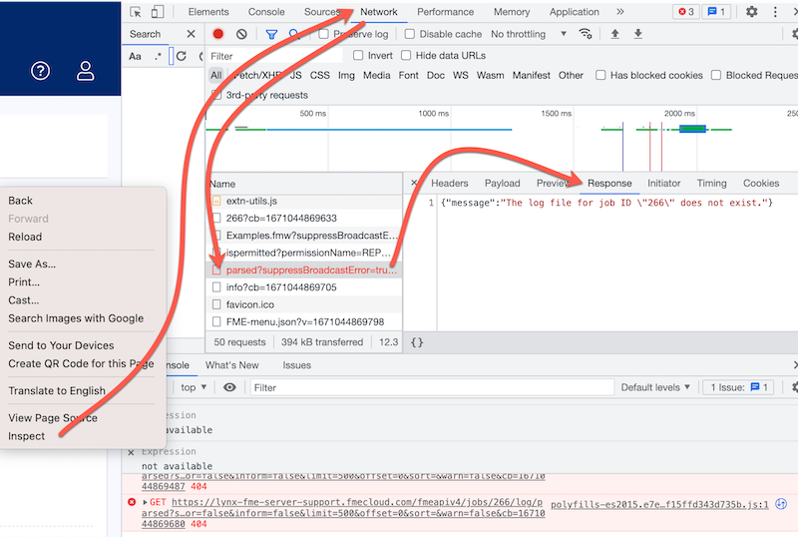This screenshot has width=798, height=537.
Task: Choose Reload from context menu
Action: 25,237
